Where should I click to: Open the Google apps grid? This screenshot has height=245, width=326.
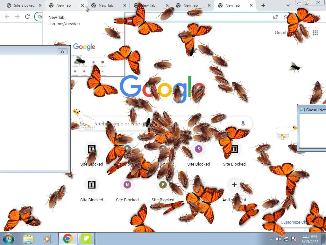[315, 33]
